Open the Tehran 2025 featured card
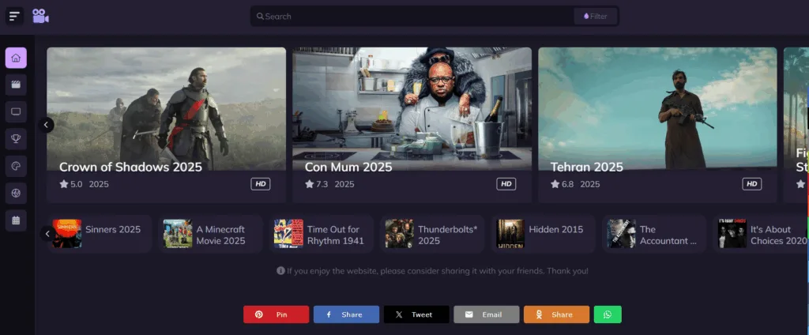This screenshot has height=335, width=809. point(657,125)
